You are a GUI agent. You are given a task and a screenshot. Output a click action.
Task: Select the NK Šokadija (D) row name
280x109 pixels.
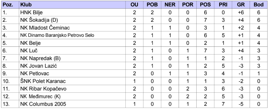point(39,20)
